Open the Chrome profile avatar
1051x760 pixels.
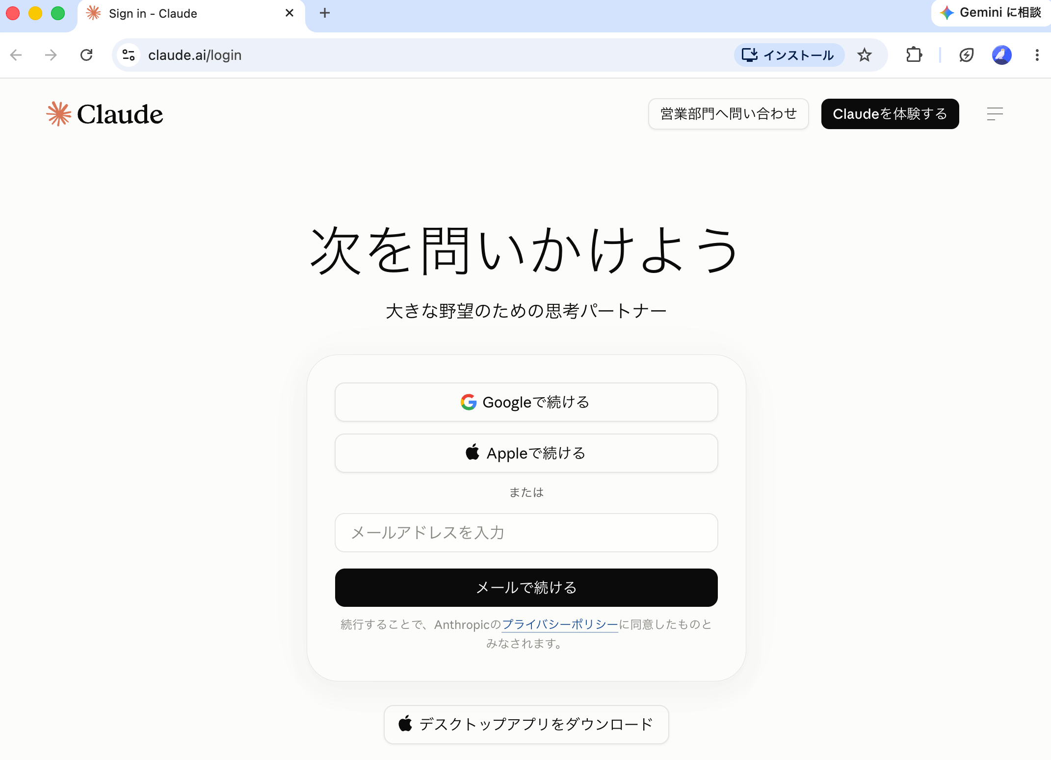click(1001, 55)
